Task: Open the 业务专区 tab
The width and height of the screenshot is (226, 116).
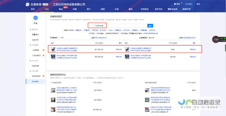Action: (x=158, y=9)
